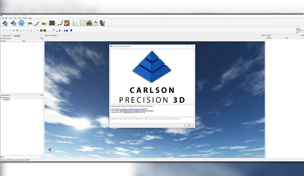The width and height of the screenshot is (304, 176).
Task: Click the circular blue pyramid icon
Action: coord(21,23)
